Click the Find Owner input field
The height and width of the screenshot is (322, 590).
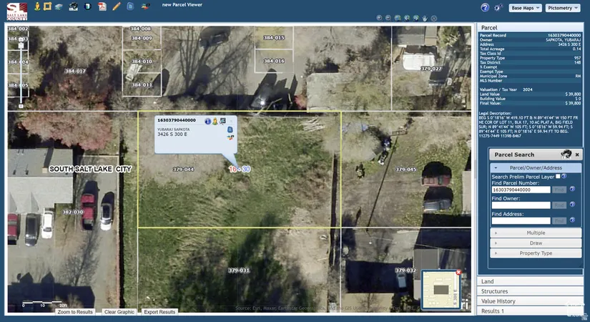[521, 205]
